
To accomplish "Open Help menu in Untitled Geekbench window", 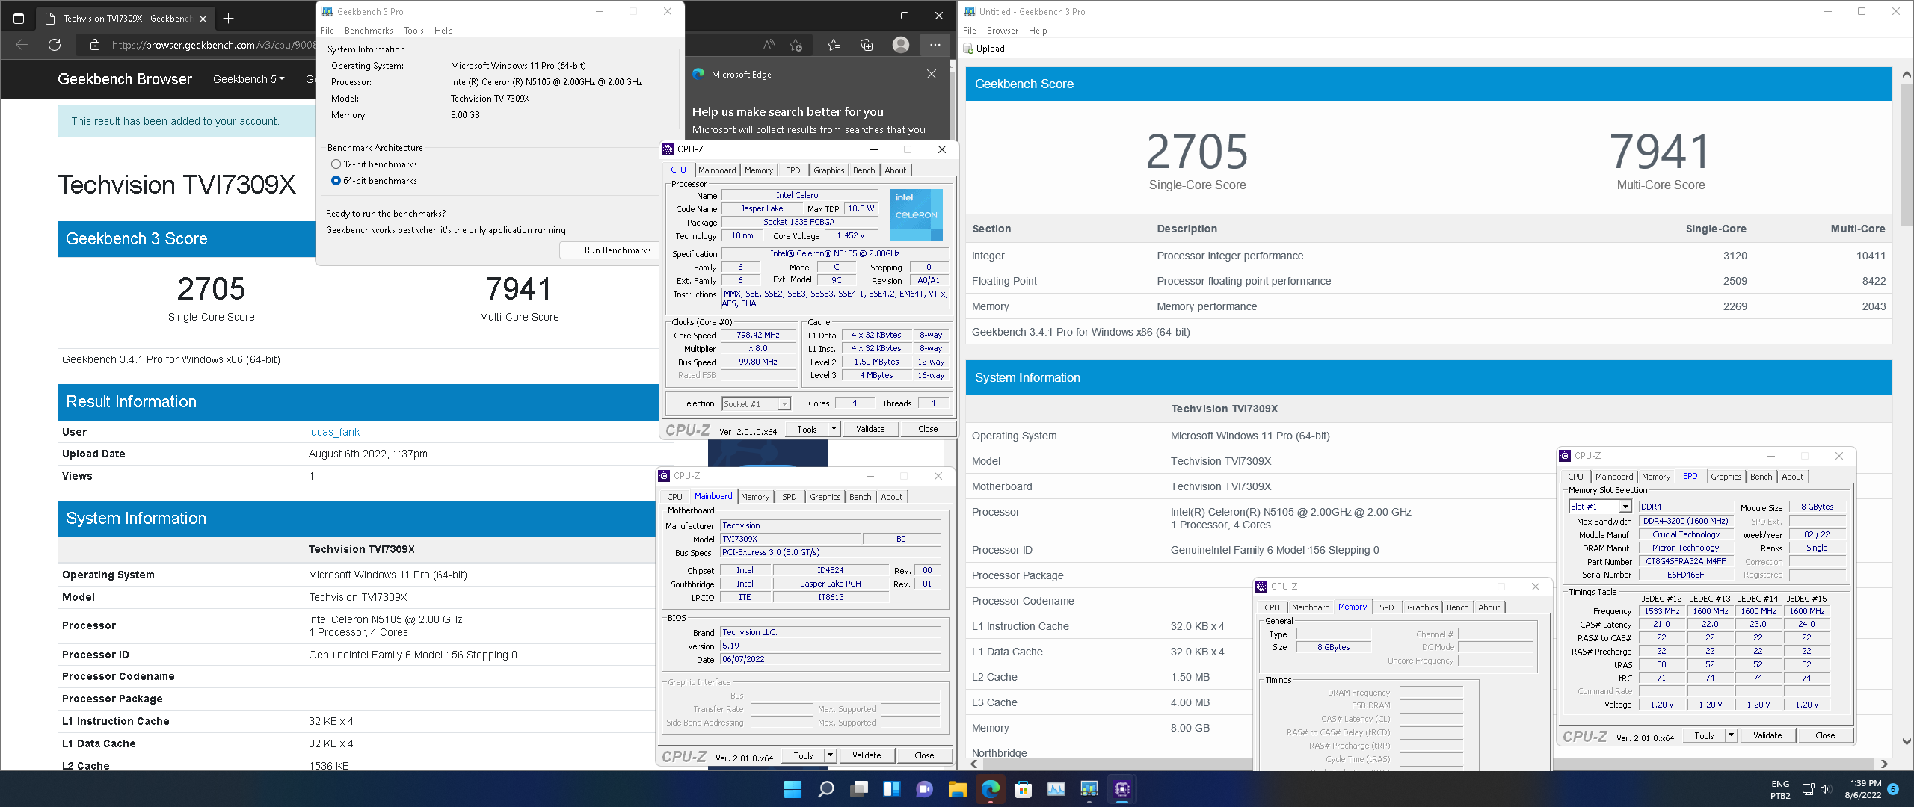I will point(1038,31).
